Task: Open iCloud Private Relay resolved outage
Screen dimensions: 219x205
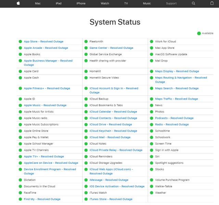Action: coord(116,150)
